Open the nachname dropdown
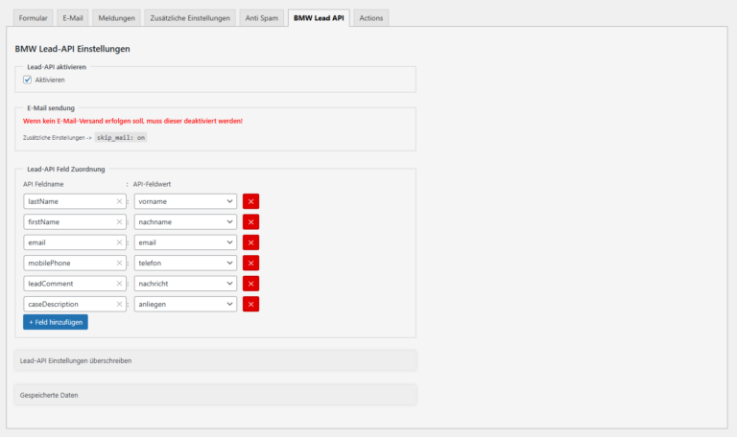Viewport: 737px width, 437px height. (185, 222)
